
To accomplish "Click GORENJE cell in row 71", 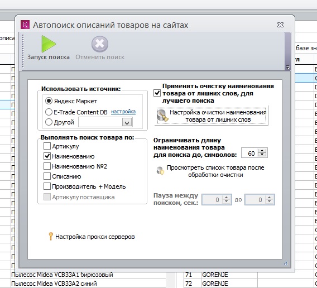I will 229,275.
